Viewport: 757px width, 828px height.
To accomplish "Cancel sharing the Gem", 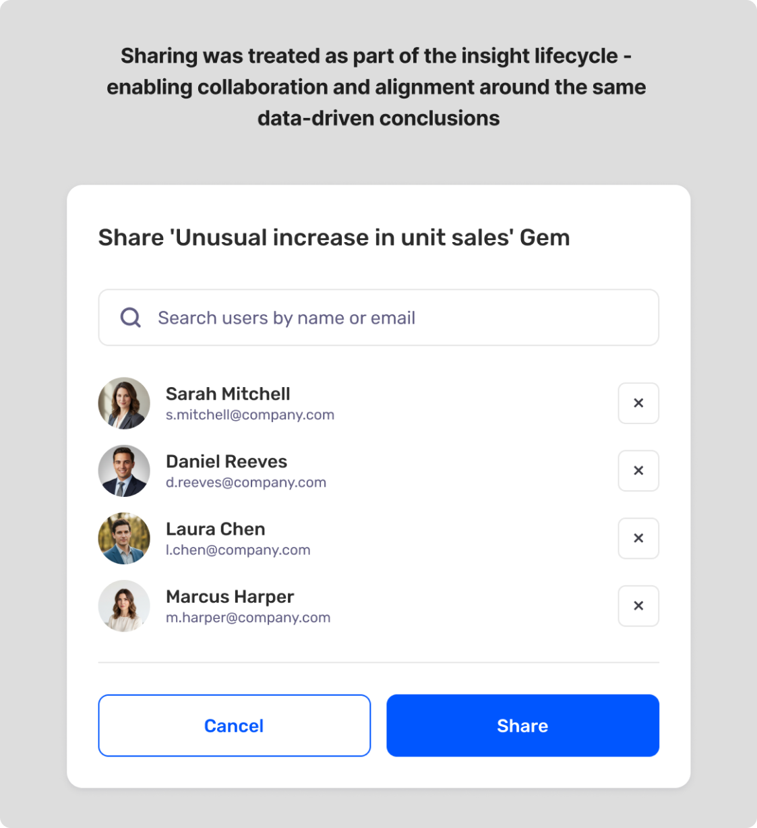I will 235,726.
